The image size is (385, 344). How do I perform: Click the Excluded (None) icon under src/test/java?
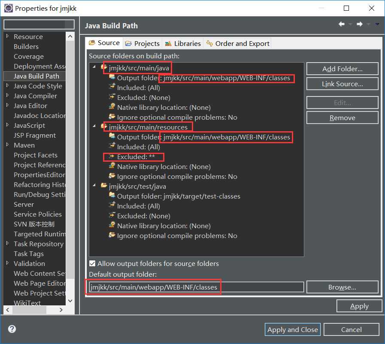point(112,215)
